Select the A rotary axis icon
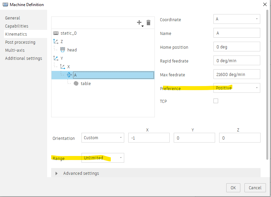This screenshot has height=197, width=271. pyautogui.click(x=69, y=75)
